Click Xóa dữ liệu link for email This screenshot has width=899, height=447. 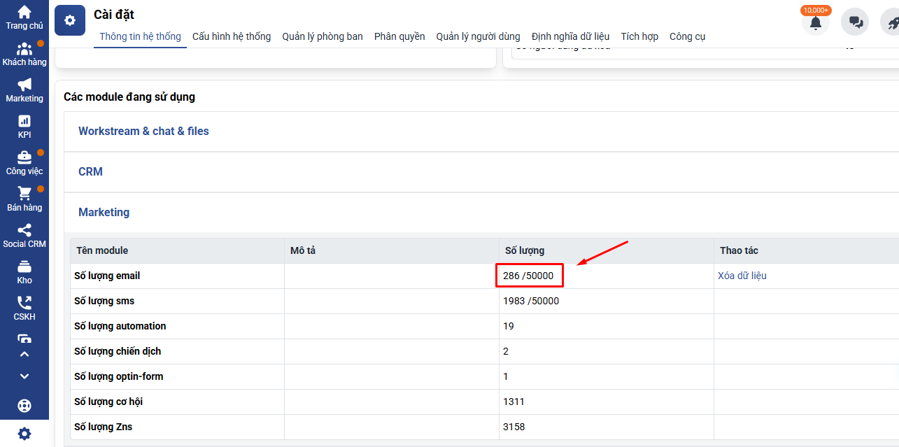pyautogui.click(x=742, y=276)
